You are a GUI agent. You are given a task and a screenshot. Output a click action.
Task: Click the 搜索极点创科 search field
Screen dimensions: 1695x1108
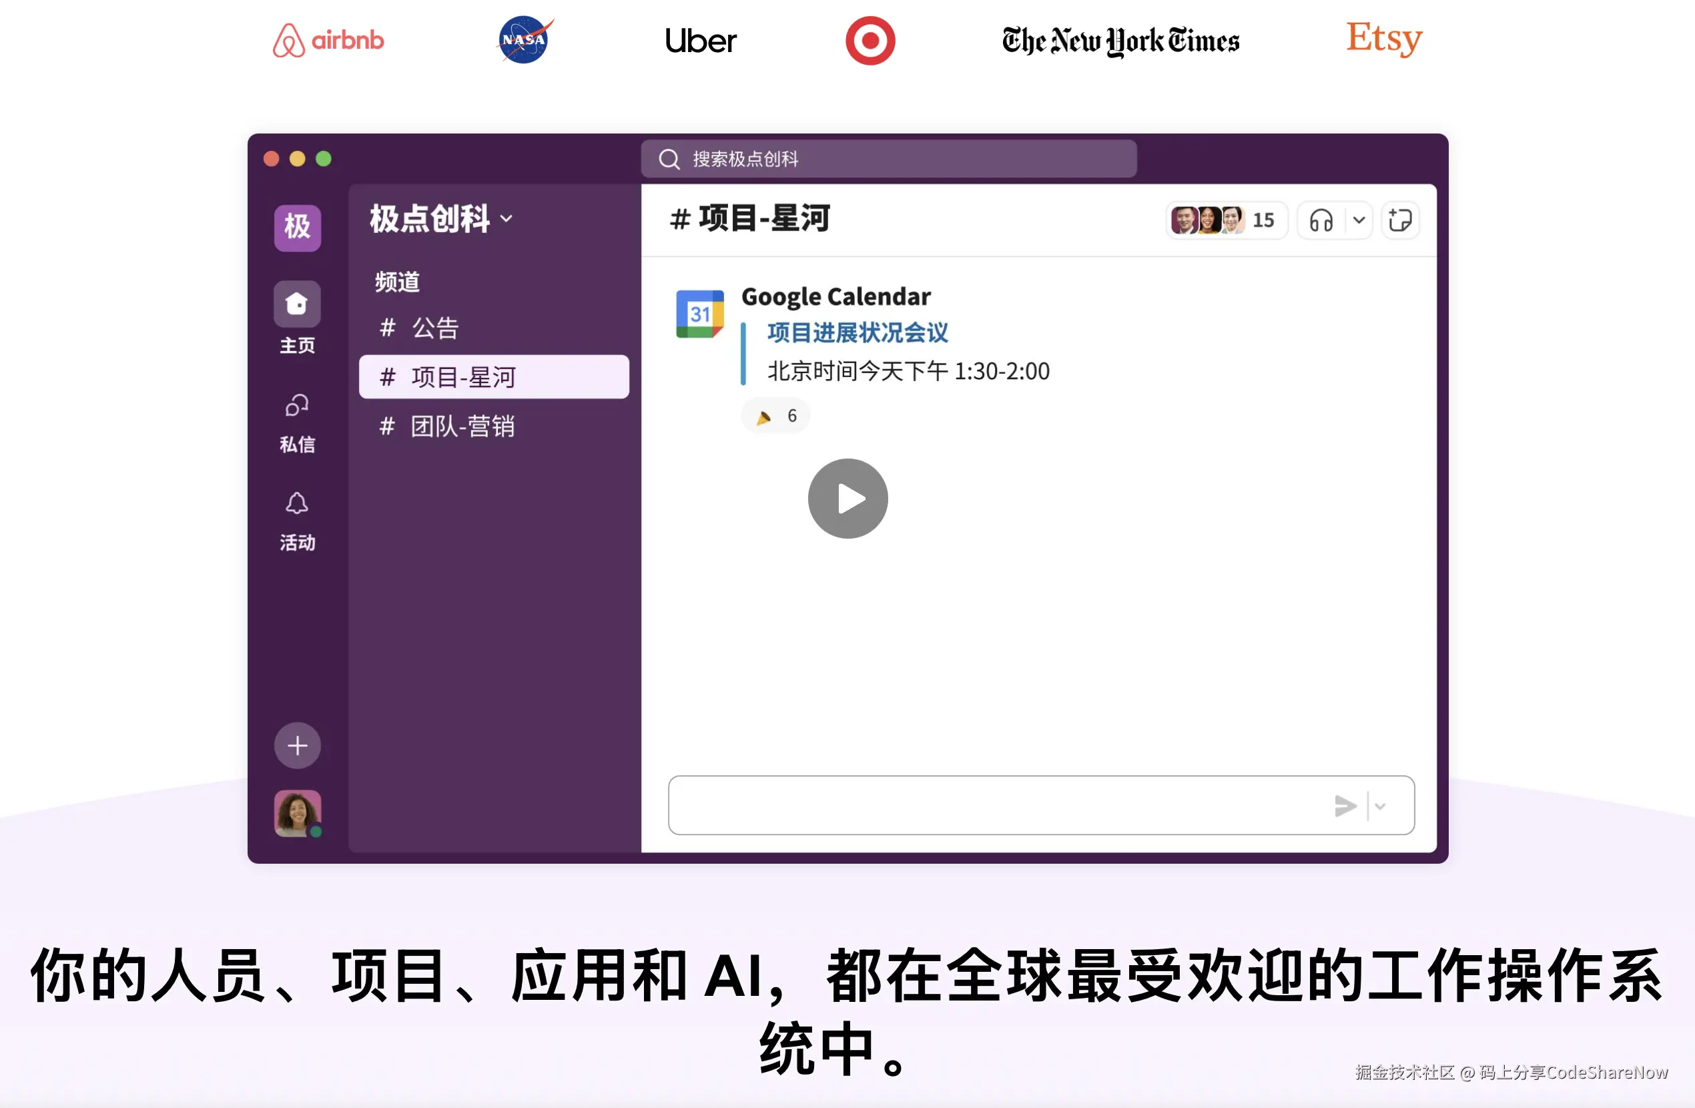[x=888, y=158]
